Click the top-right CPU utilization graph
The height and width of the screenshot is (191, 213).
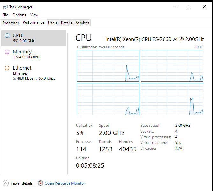point(172,66)
